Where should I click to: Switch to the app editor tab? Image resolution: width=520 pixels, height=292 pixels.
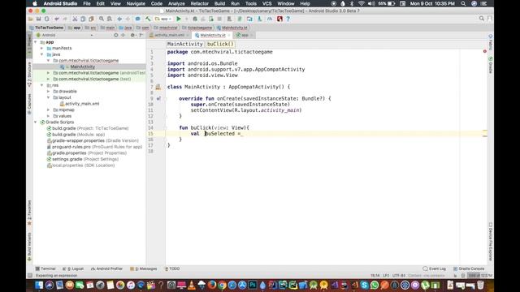[x=245, y=35]
